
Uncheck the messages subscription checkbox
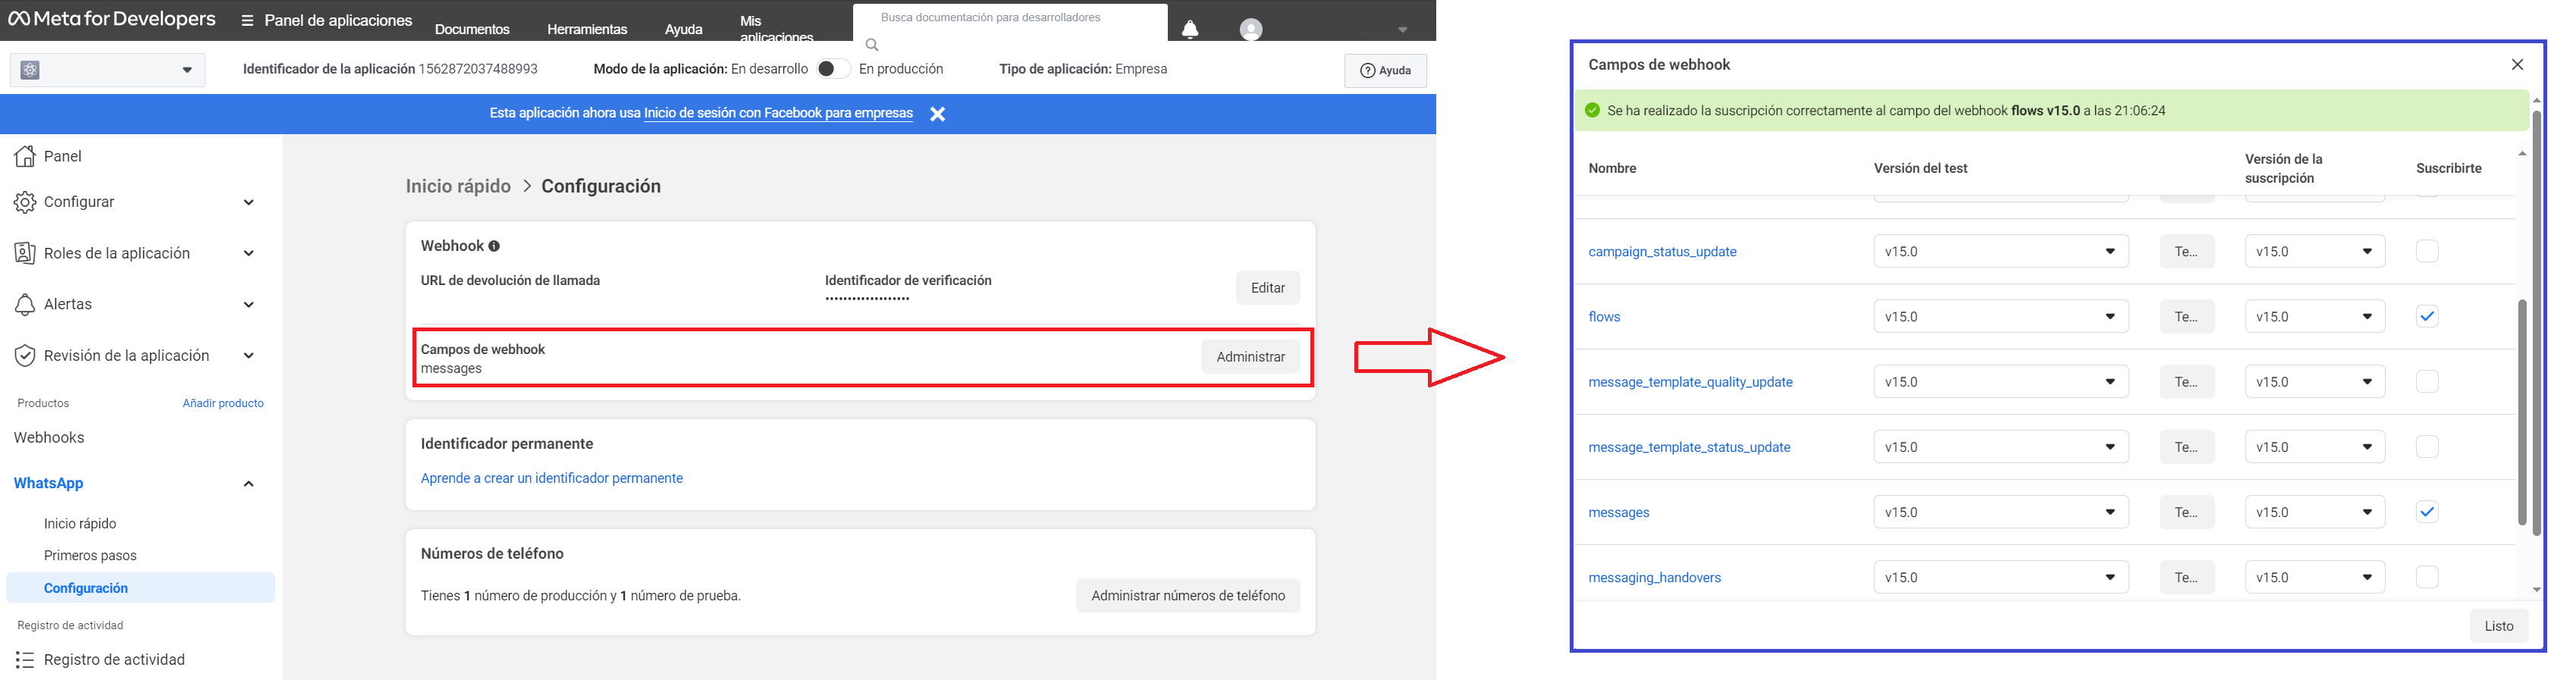2426,512
